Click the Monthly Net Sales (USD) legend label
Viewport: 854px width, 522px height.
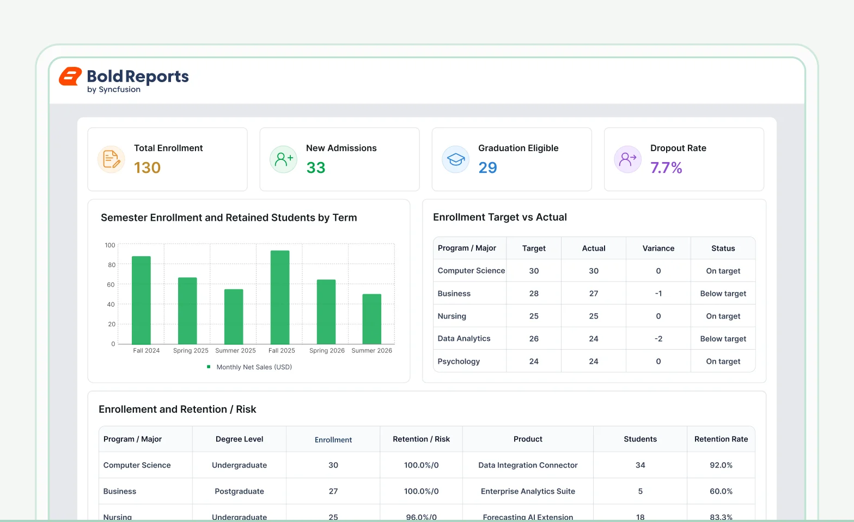pyautogui.click(x=254, y=367)
